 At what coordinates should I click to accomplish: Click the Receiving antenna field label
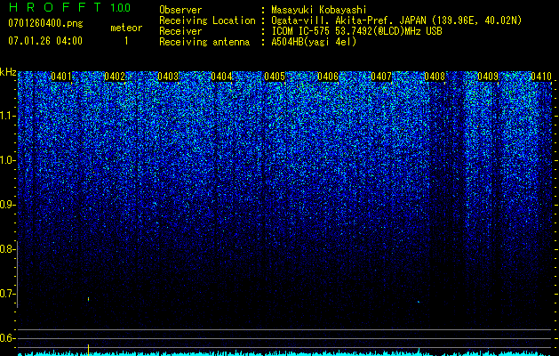pyautogui.click(x=204, y=42)
